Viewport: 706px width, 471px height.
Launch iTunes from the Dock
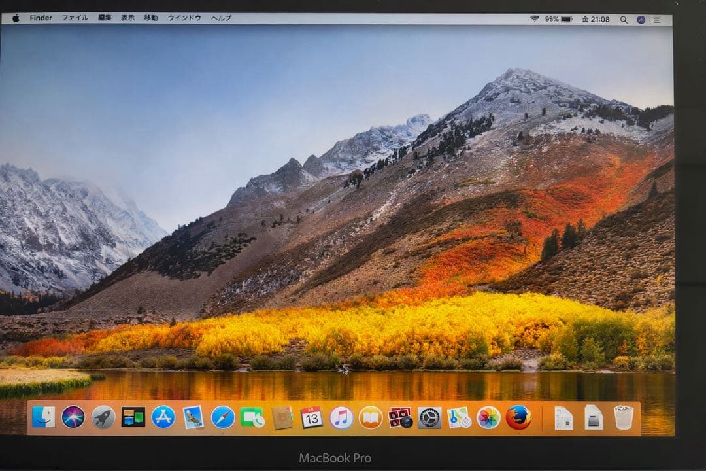(340, 417)
